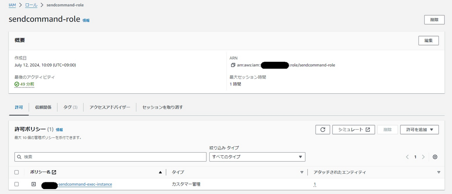Screen dimensions: 452x194
Task: Click the 概要 panel heading
Action: coord(20,40)
